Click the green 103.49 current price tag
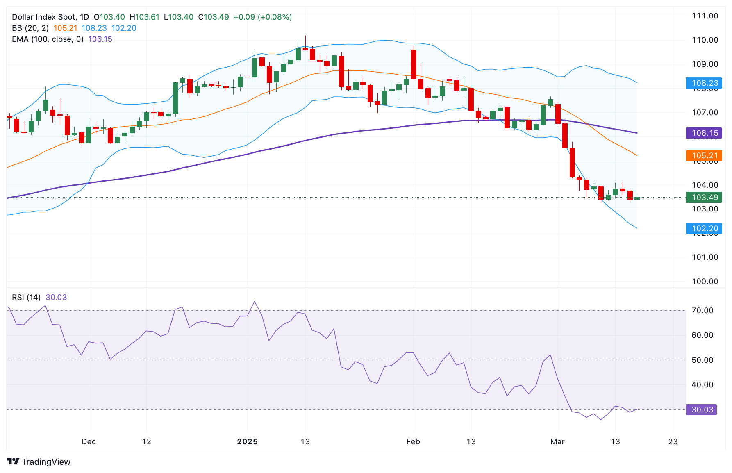Screen dimensions: 732x473 (704, 197)
